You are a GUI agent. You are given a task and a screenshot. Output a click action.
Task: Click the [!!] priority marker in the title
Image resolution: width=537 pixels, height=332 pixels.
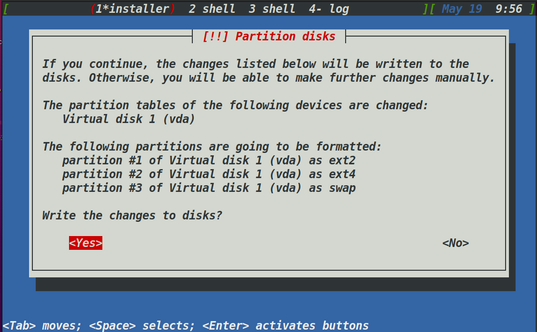(215, 36)
